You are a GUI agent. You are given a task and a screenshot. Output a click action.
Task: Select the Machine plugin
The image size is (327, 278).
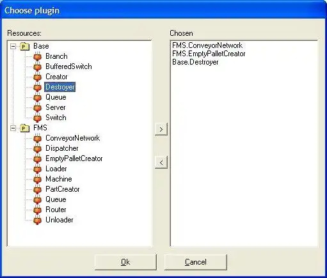click(59, 179)
